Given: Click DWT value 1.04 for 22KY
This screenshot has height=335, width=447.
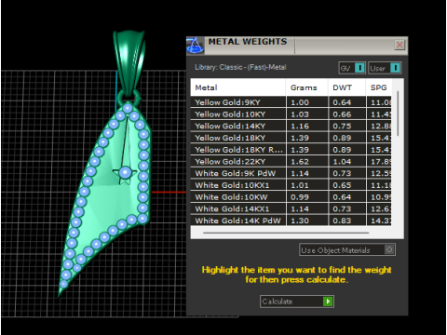Looking at the screenshot, I should coord(342,162).
